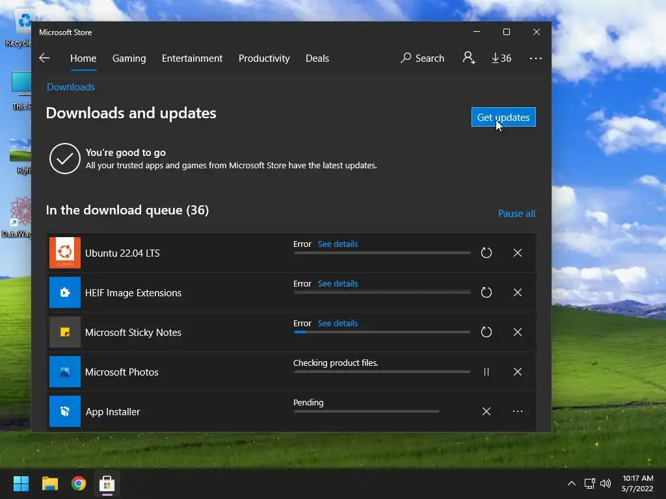This screenshot has width=666, height=499.
Task: Click the Downloads breadcrumb link
Action: 71,87
